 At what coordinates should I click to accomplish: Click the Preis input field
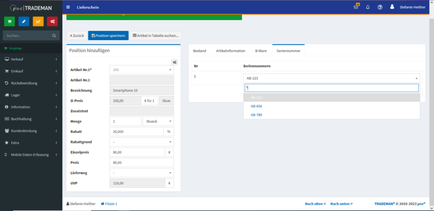[x=142, y=163]
